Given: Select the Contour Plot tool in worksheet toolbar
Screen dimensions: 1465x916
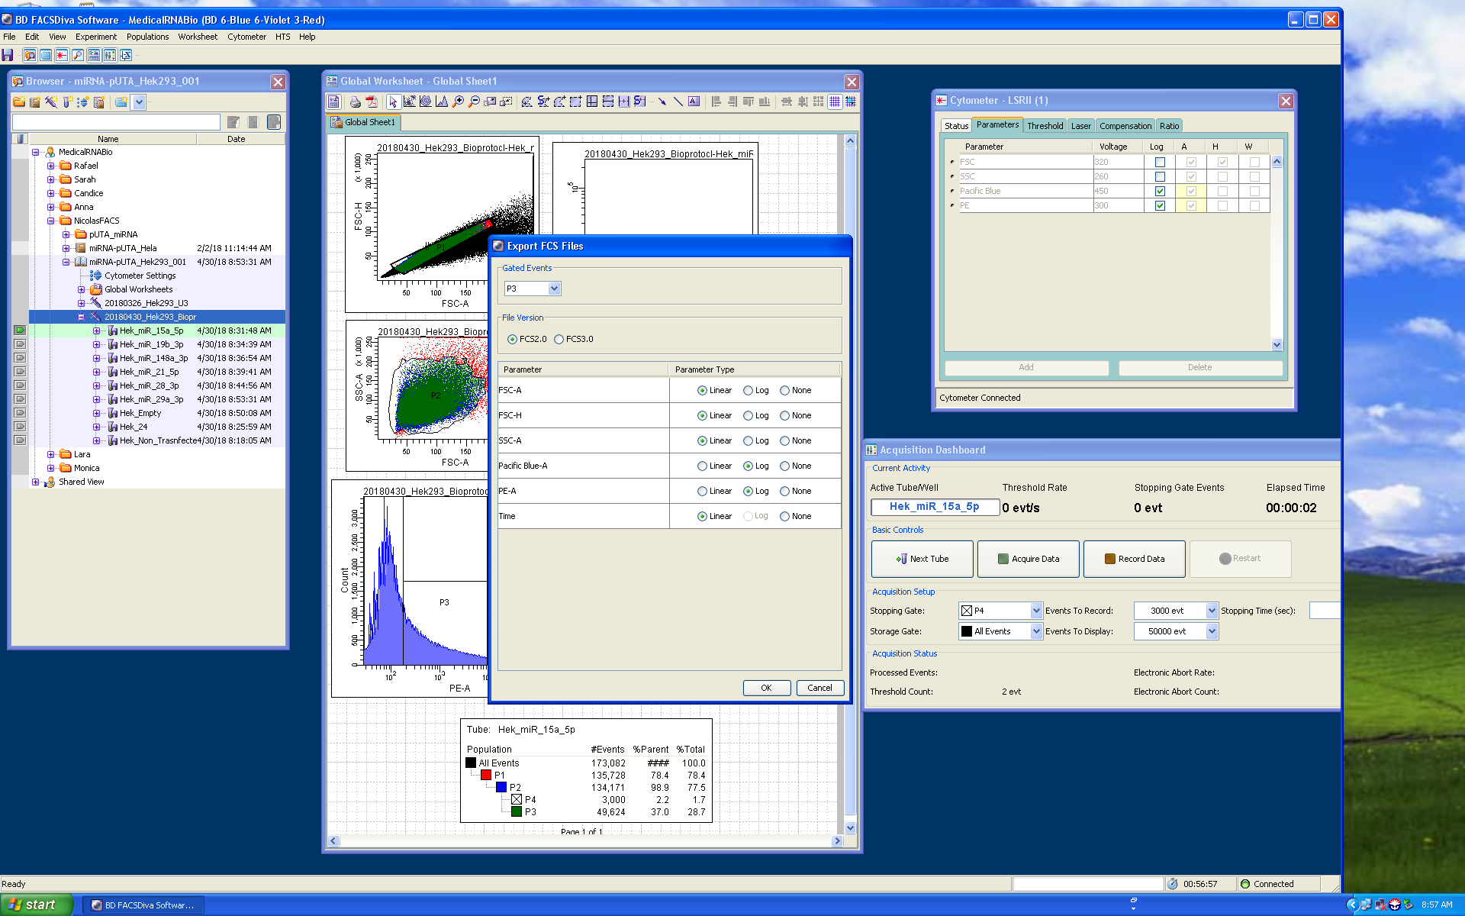Looking at the screenshot, I should [x=426, y=102].
